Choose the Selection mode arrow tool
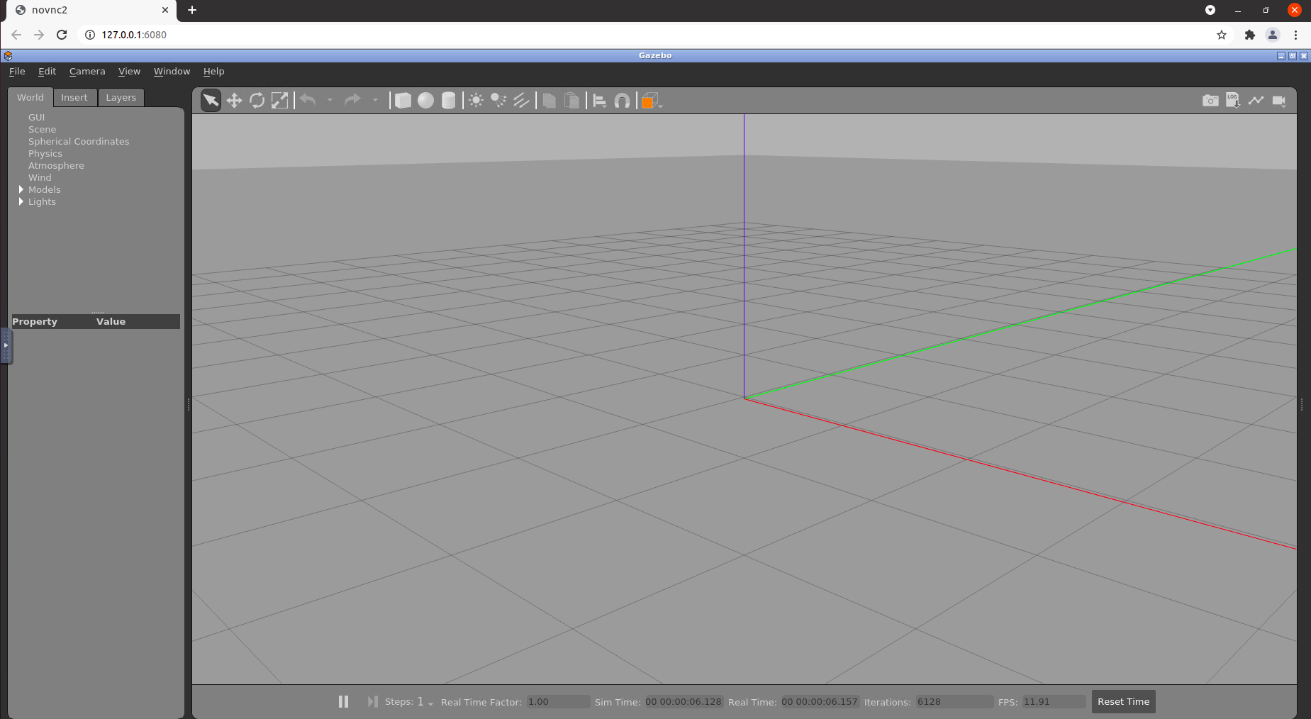1311x719 pixels. pos(211,101)
